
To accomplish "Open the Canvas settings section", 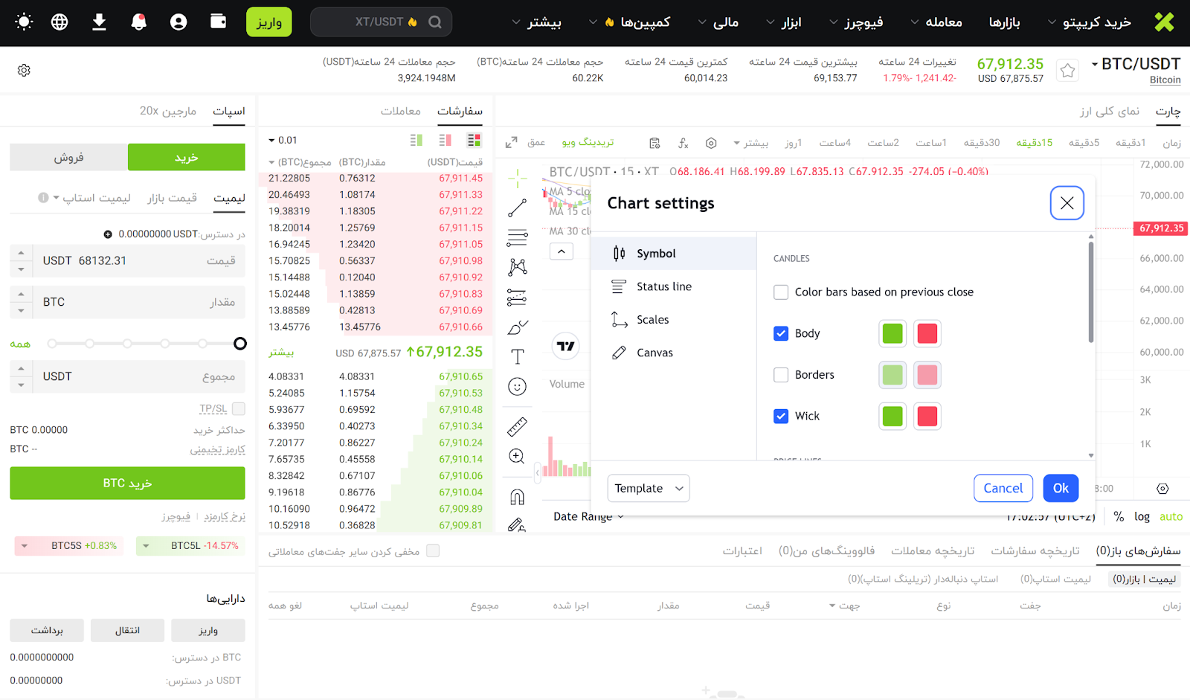I will (654, 353).
